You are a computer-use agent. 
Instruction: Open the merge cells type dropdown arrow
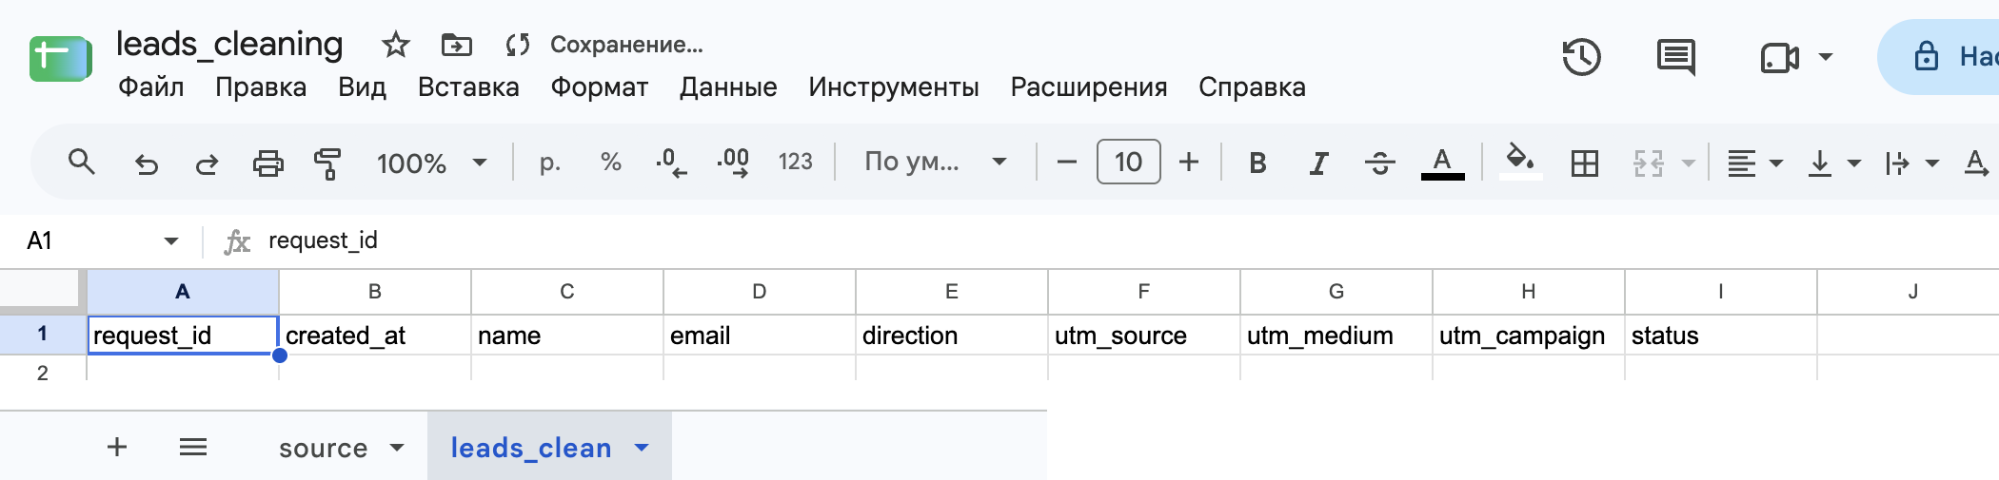1689,163
